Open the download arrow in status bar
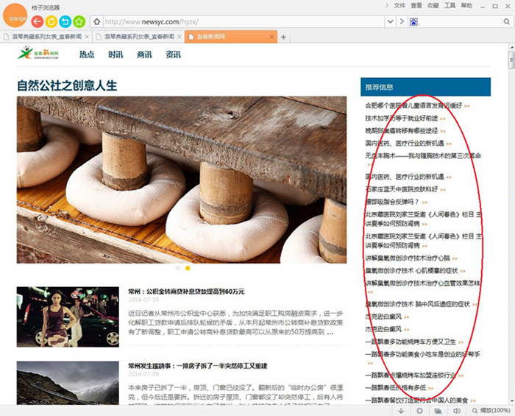The image size is (515, 416). pos(400,410)
